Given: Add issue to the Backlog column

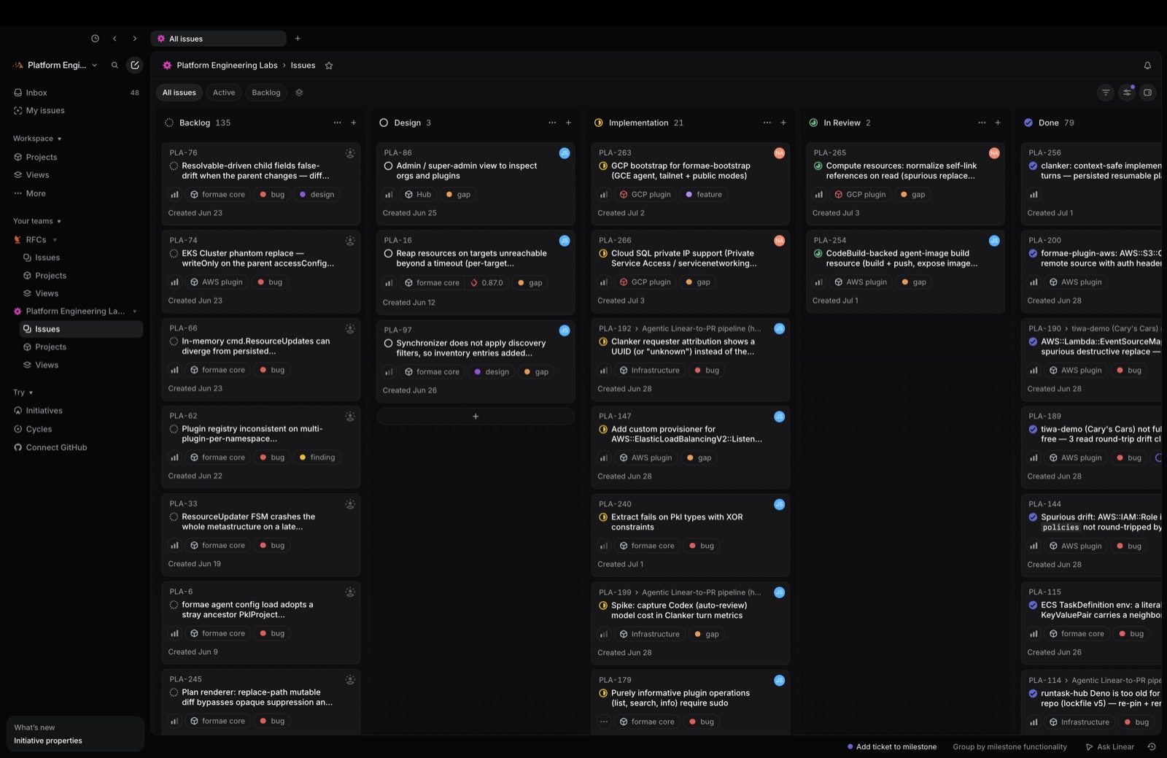Looking at the screenshot, I should point(354,123).
